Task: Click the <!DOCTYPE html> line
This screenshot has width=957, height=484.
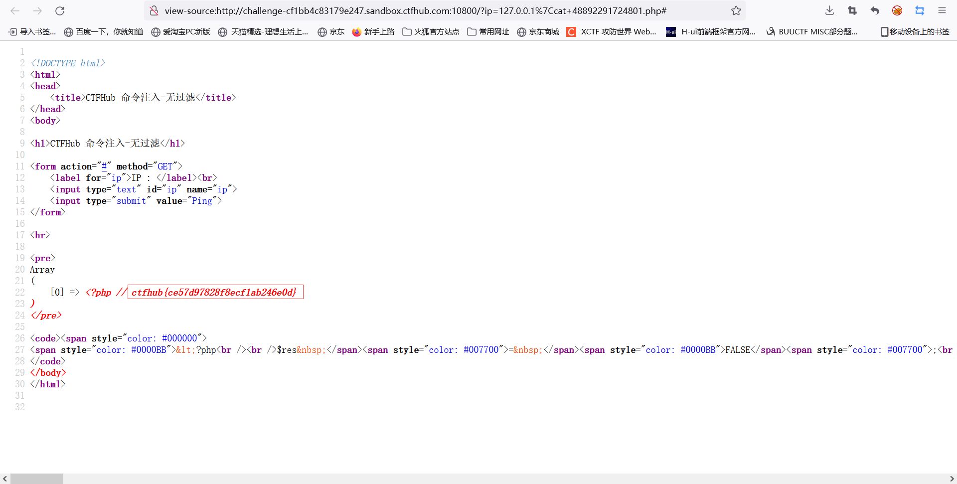Action: 68,63
